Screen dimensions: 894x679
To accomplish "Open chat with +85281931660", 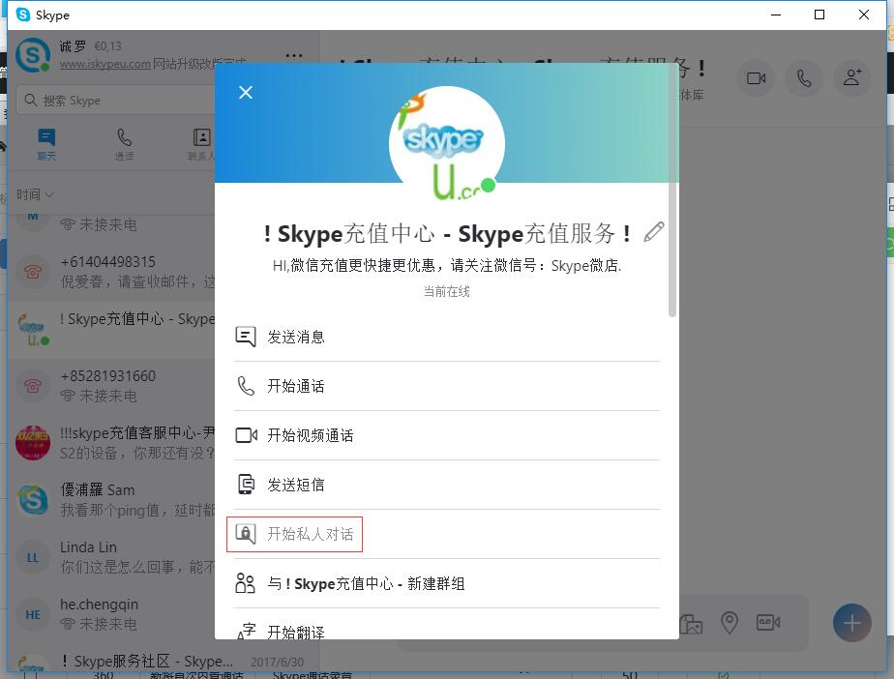I will (x=111, y=386).
